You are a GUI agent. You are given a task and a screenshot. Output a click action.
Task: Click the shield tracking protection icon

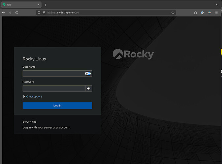(39, 12)
